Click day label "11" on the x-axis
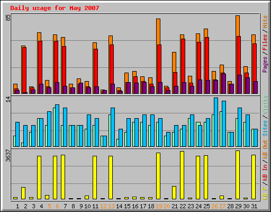271x212 pixels. pyautogui.click(x=95, y=206)
